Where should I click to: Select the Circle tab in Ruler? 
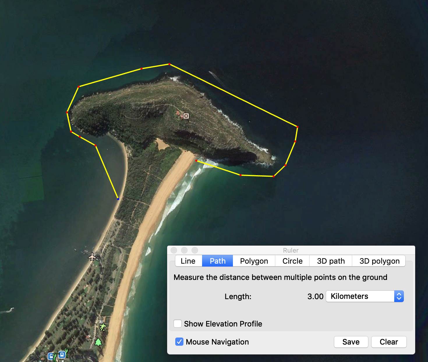point(292,261)
